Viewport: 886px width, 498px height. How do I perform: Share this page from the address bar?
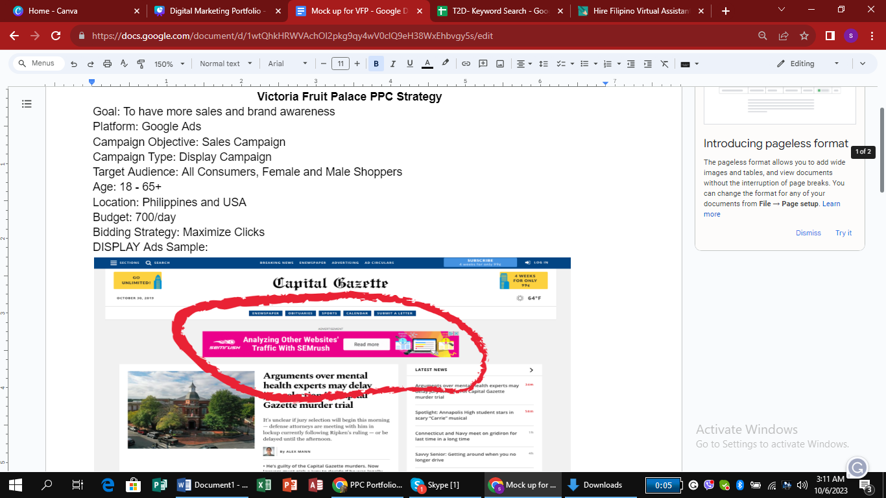coord(784,36)
